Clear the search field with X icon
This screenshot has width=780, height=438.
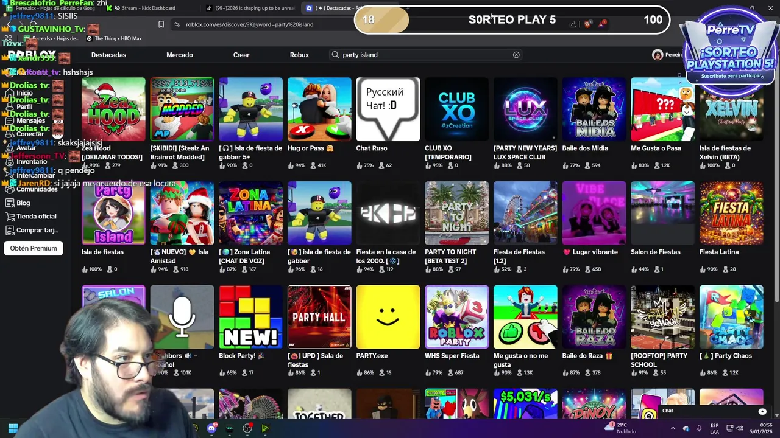click(x=516, y=55)
